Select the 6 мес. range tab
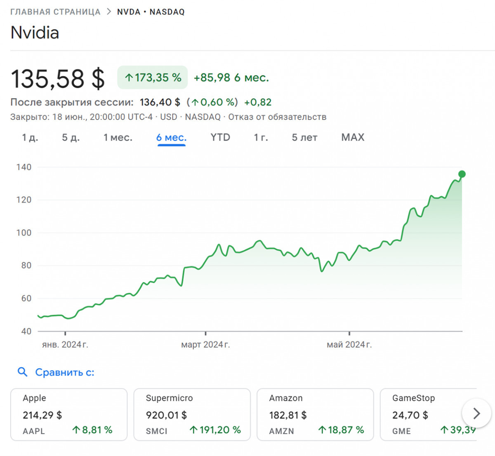 point(171,138)
